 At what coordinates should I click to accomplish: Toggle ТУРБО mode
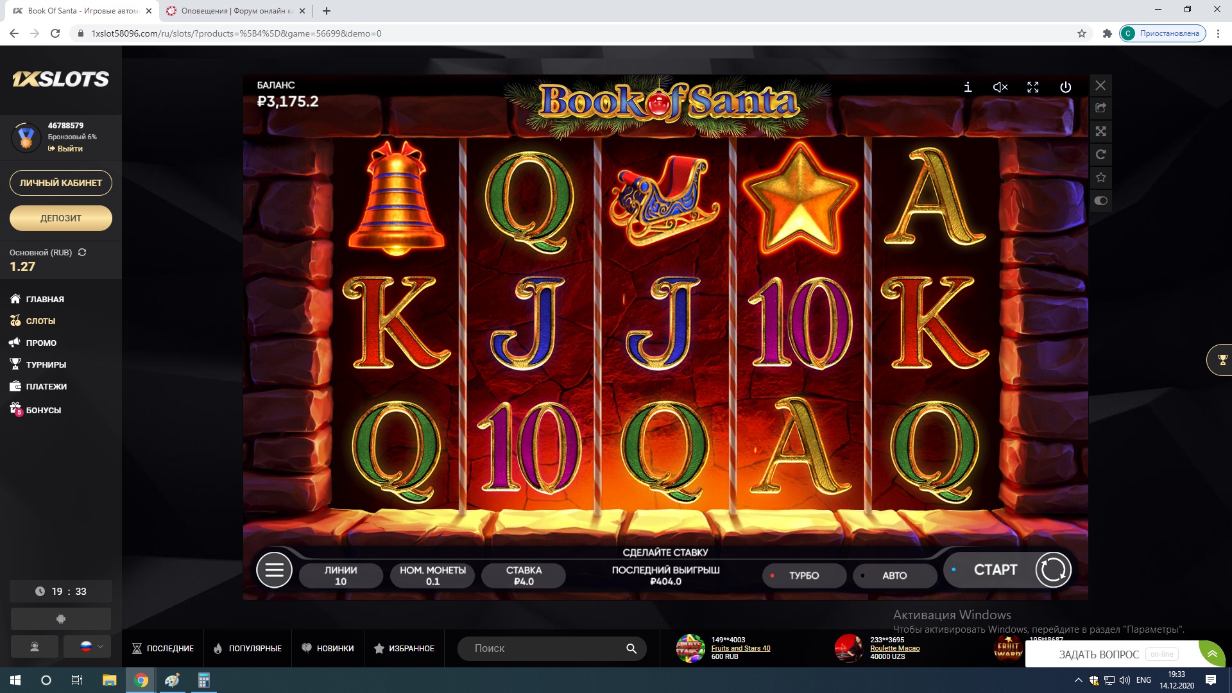pos(804,576)
